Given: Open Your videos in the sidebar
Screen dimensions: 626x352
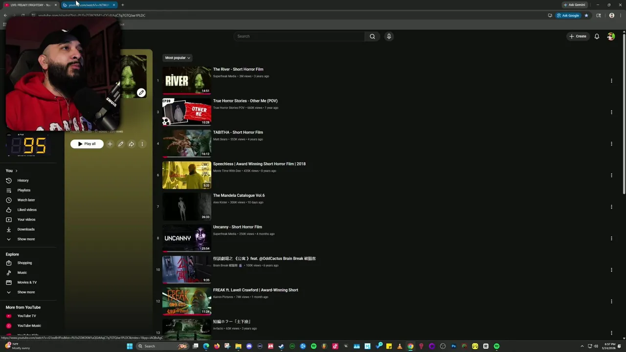Looking at the screenshot, I should point(26,220).
